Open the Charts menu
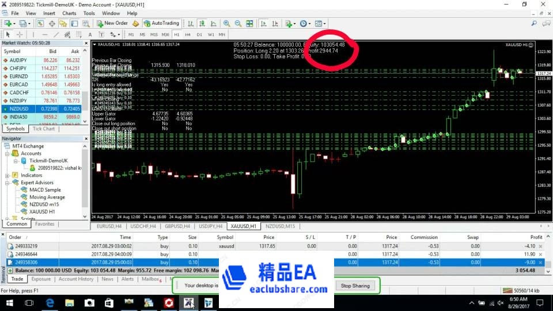Image resolution: width=553 pixels, height=311 pixels. (69, 13)
